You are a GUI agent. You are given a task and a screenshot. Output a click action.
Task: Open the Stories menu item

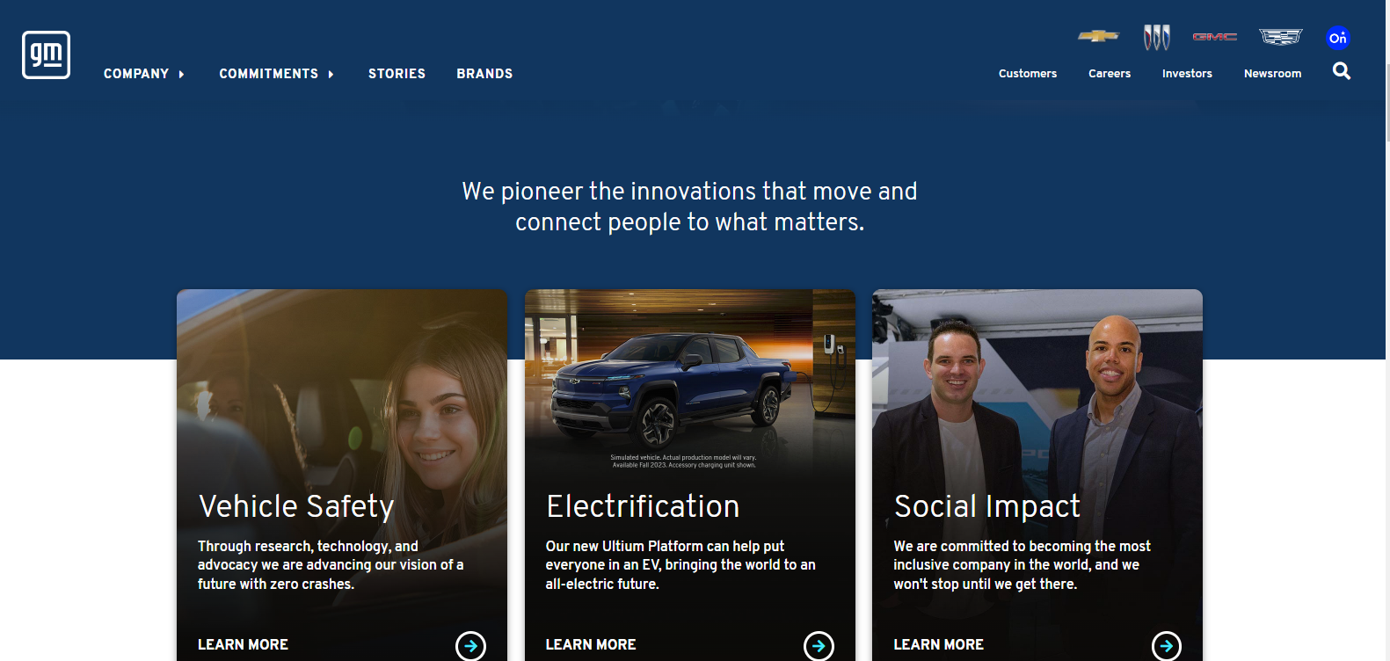pyautogui.click(x=397, y=74)
